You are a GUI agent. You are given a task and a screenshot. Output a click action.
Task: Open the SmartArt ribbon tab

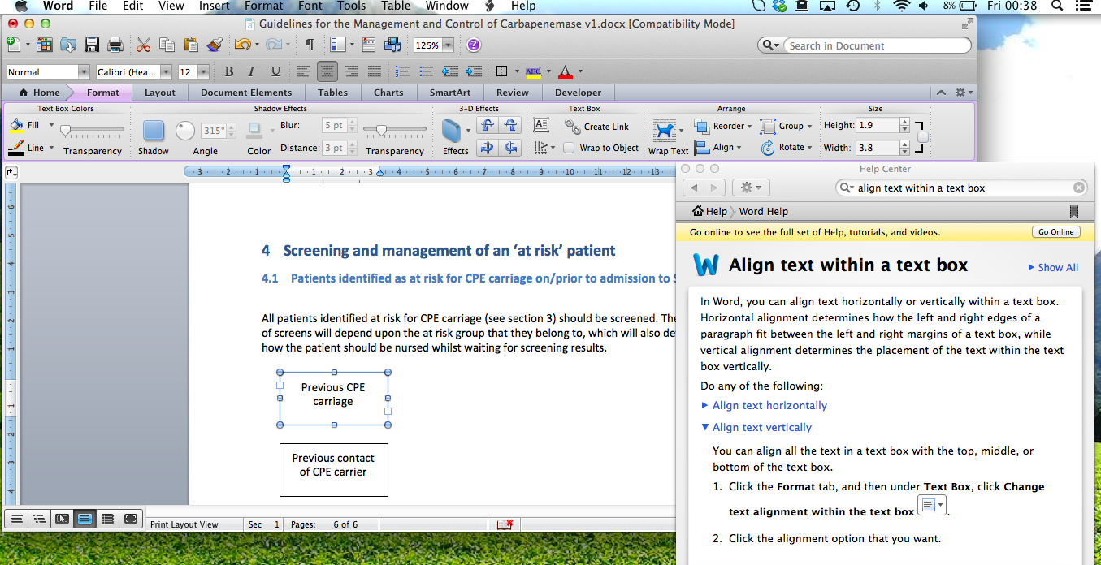point(450,93)
